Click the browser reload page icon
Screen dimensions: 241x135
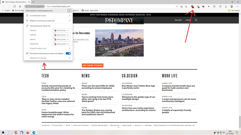coord(14,6)
